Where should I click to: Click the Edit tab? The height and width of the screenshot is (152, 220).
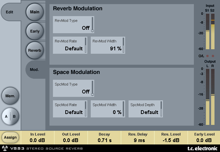click(10, 12)
